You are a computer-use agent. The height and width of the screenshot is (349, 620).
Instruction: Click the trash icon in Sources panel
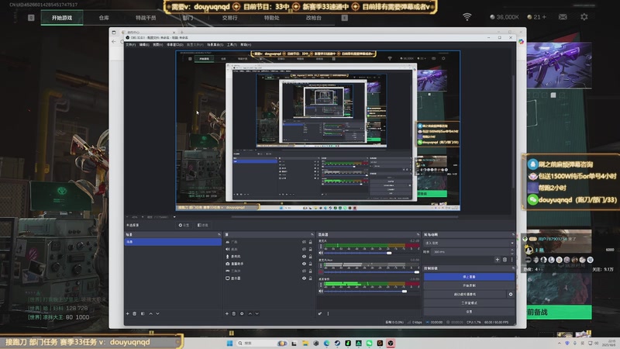[x=233, y=313]
